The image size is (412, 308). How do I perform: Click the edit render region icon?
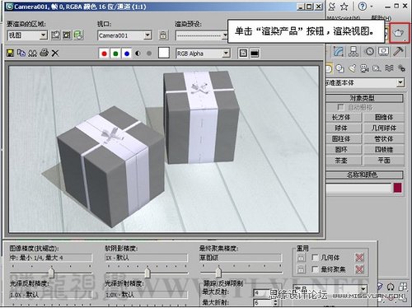[x=55, y=35]
